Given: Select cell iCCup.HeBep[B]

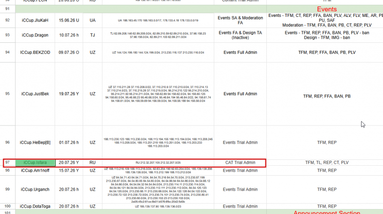Looking at the screenshot, I should pos(35,142).
